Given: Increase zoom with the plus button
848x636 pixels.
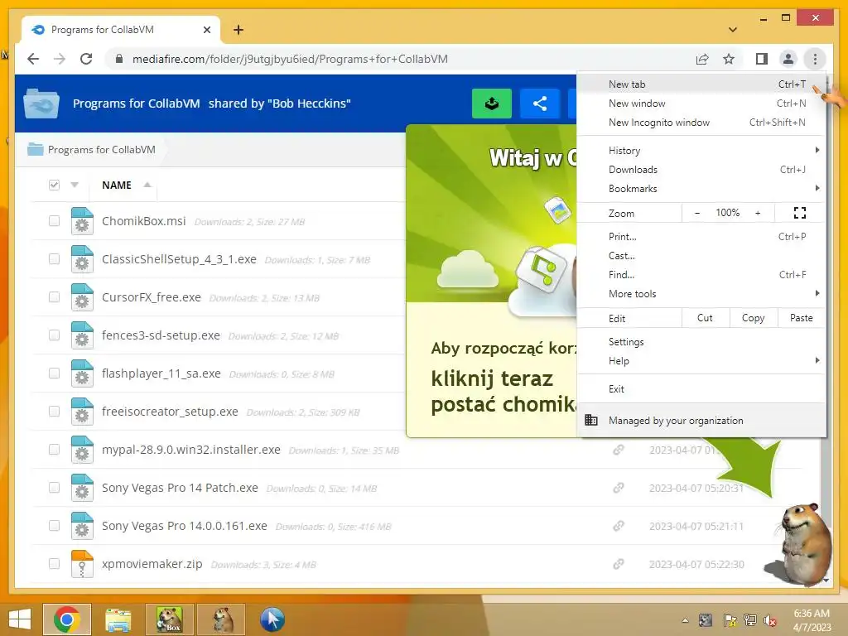Looking at the screenshot, I should pos(758,213).
